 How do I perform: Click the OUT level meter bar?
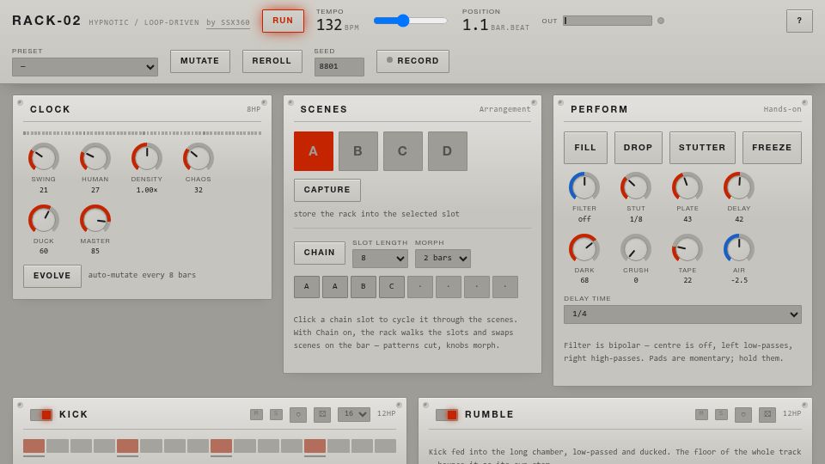608,21
